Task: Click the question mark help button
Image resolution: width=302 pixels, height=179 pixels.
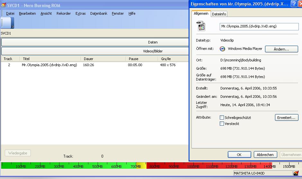Action: [294, 4]
